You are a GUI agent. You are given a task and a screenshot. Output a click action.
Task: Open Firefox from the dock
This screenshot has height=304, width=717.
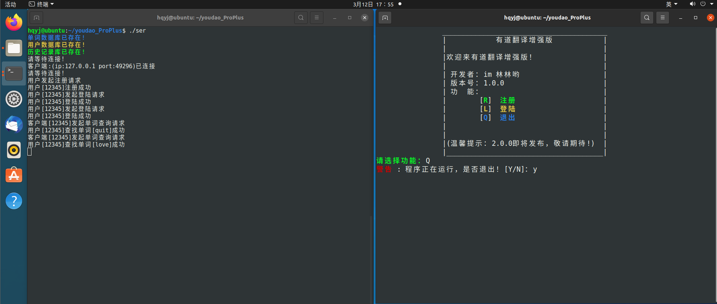[x=14, y=22]
